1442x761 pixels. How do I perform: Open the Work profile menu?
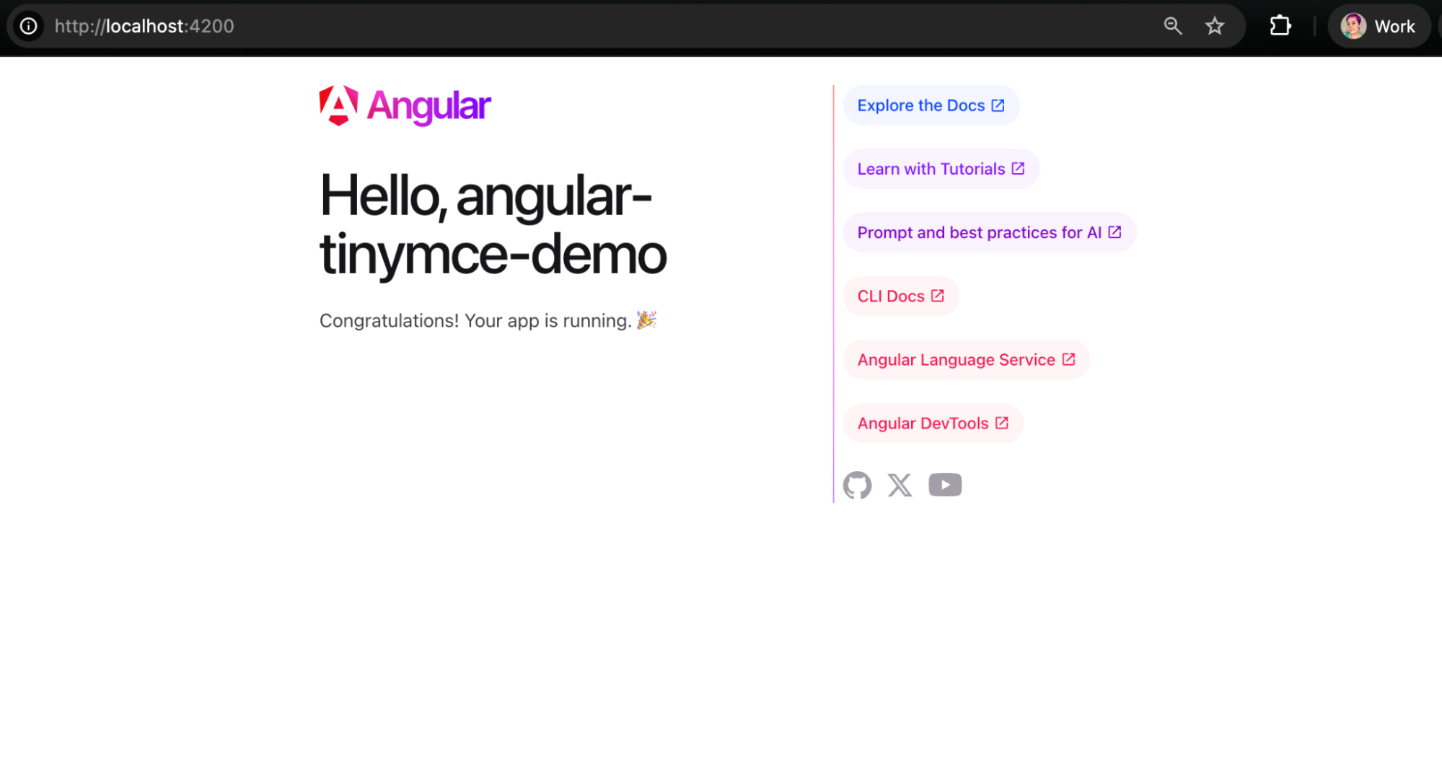(x=1379, y=26)
